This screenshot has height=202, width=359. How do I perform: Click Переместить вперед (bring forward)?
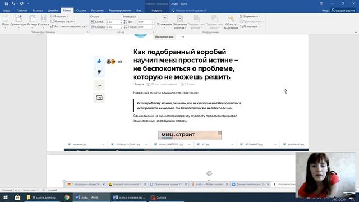196,22
